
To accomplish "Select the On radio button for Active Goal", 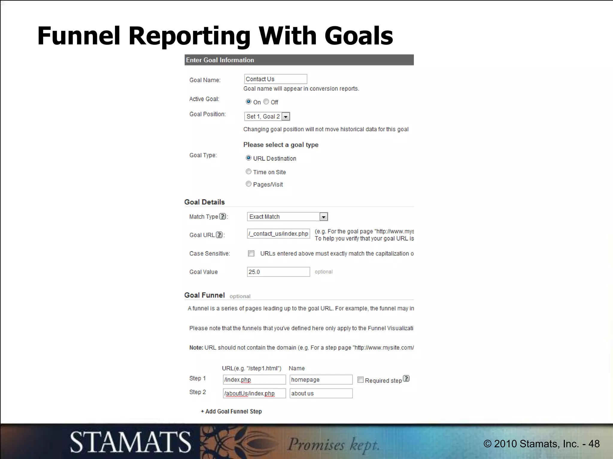I will 248,102.
